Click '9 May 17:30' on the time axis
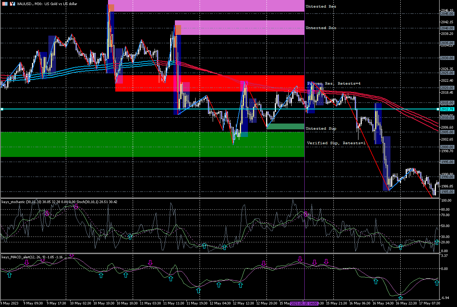 coord(57,303)
